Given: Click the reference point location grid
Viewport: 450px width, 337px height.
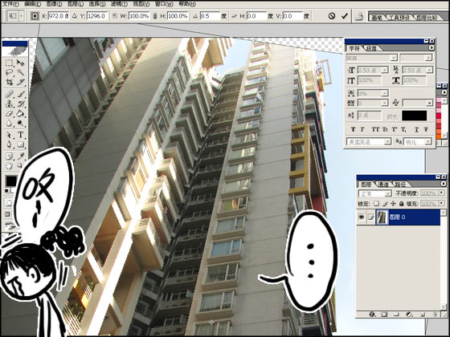Looking at the screenshot, I should pyautogui.click(x=35, y=16).
